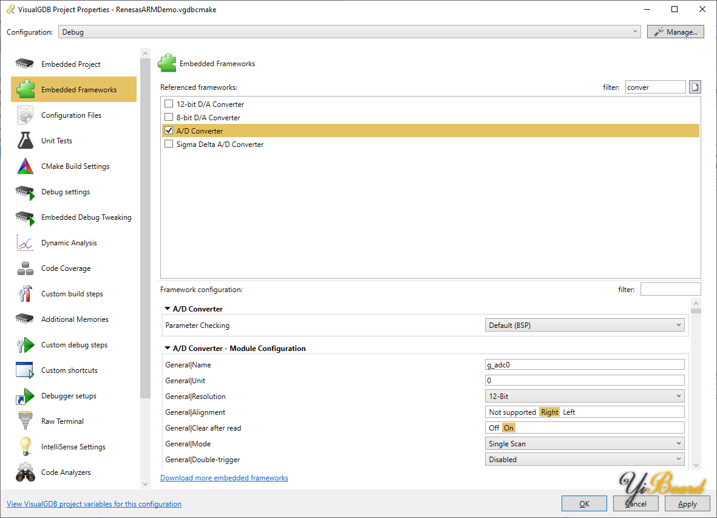Click the Dynamic Analysis graph icon

coord(25,243)
